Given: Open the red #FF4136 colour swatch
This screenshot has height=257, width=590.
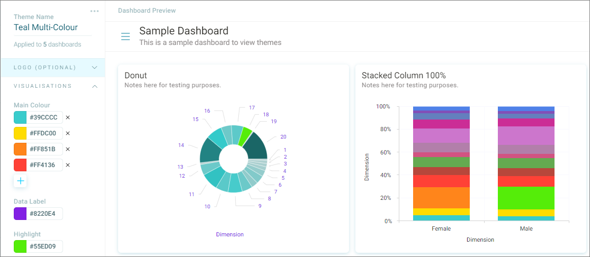Looking at the screenshot, I should (20, 165).
